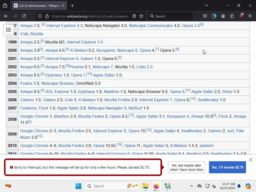The width and height of the screenshot is (256, 192).
Task: Open citation [6] after Opera 3.0
Action: pos(202,25)
